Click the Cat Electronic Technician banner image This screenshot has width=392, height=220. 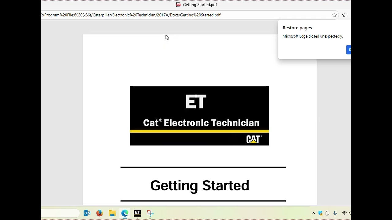199,116
